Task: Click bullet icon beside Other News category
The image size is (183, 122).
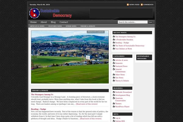Action: coord(113,75)
